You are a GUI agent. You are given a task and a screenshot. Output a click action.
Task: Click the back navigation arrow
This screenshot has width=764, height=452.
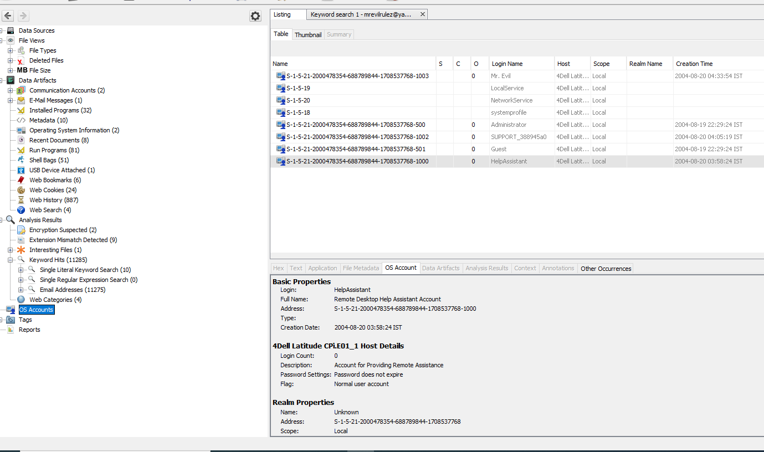coord(7,16)
